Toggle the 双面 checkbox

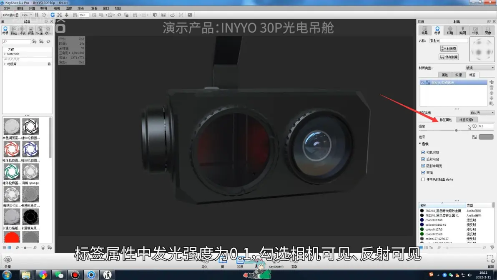click(x=423, y=172)
